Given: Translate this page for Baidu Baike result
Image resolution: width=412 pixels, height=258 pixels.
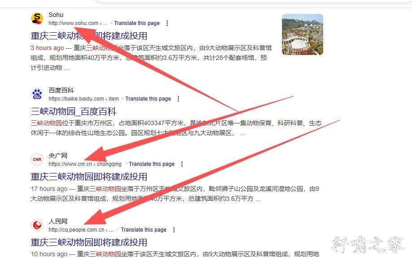Looking at the screenshot, I should (148, 99).
